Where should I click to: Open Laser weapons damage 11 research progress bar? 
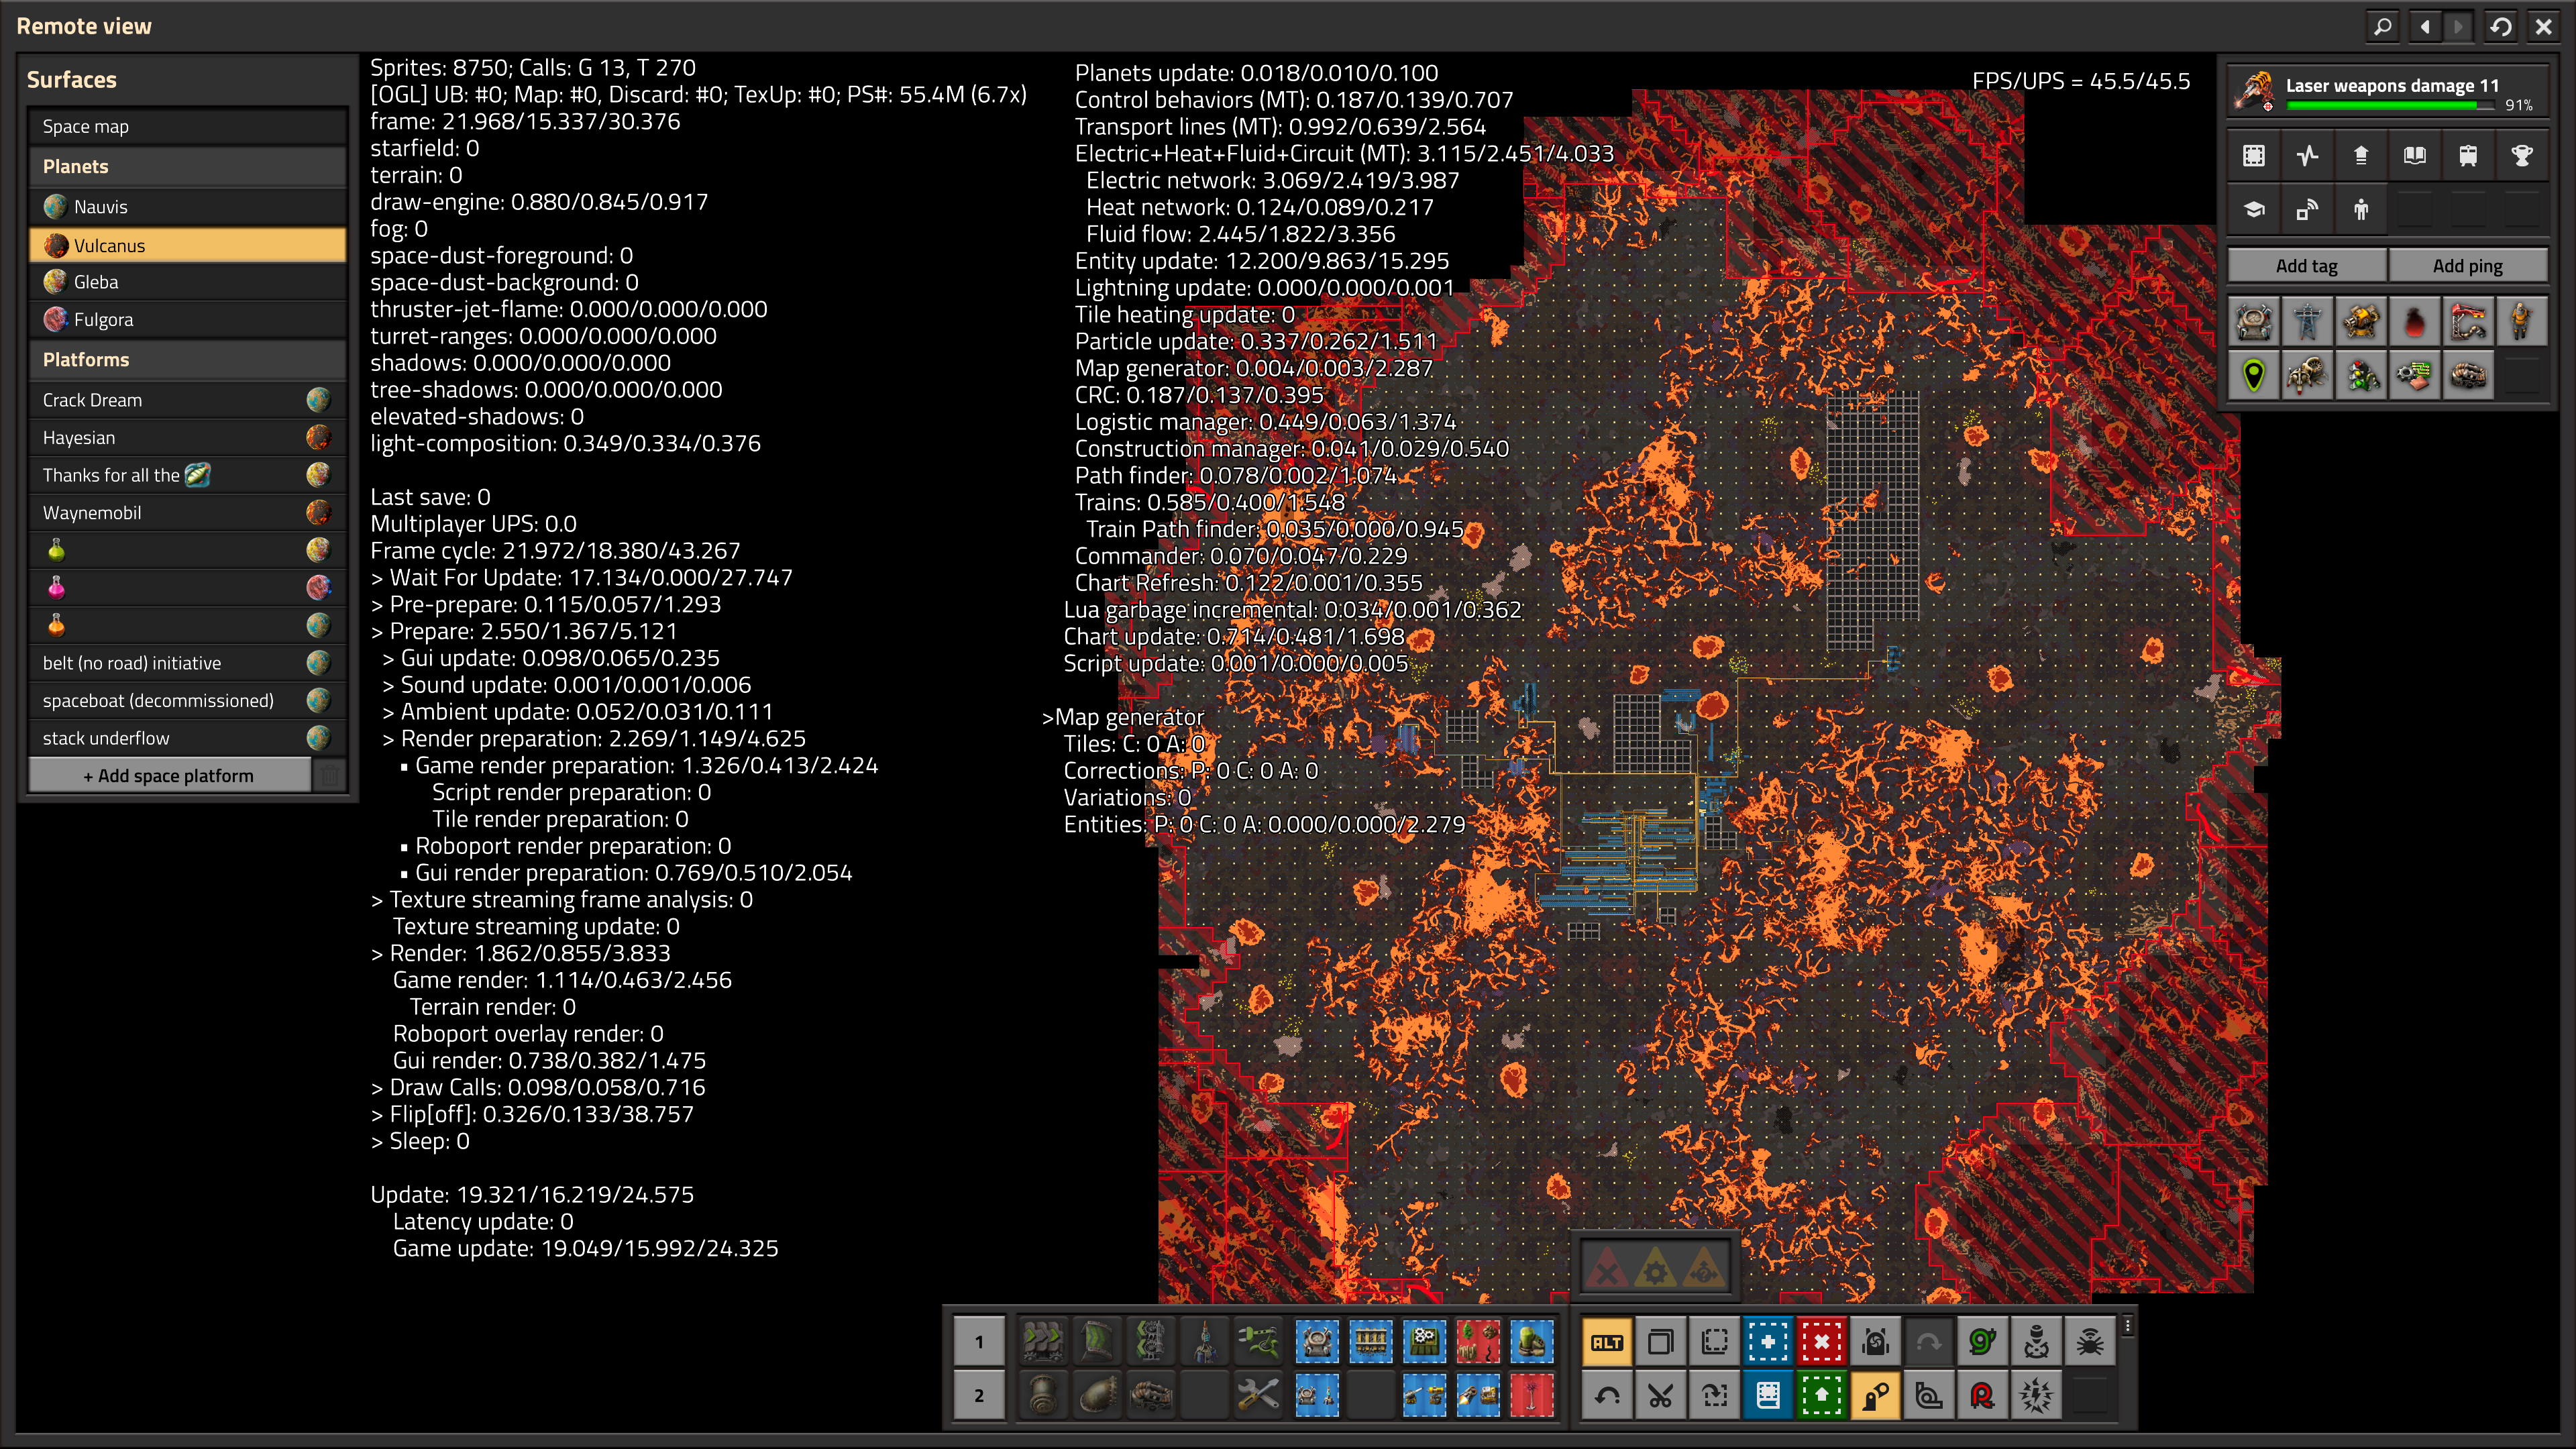click(x=2387, y=92)
